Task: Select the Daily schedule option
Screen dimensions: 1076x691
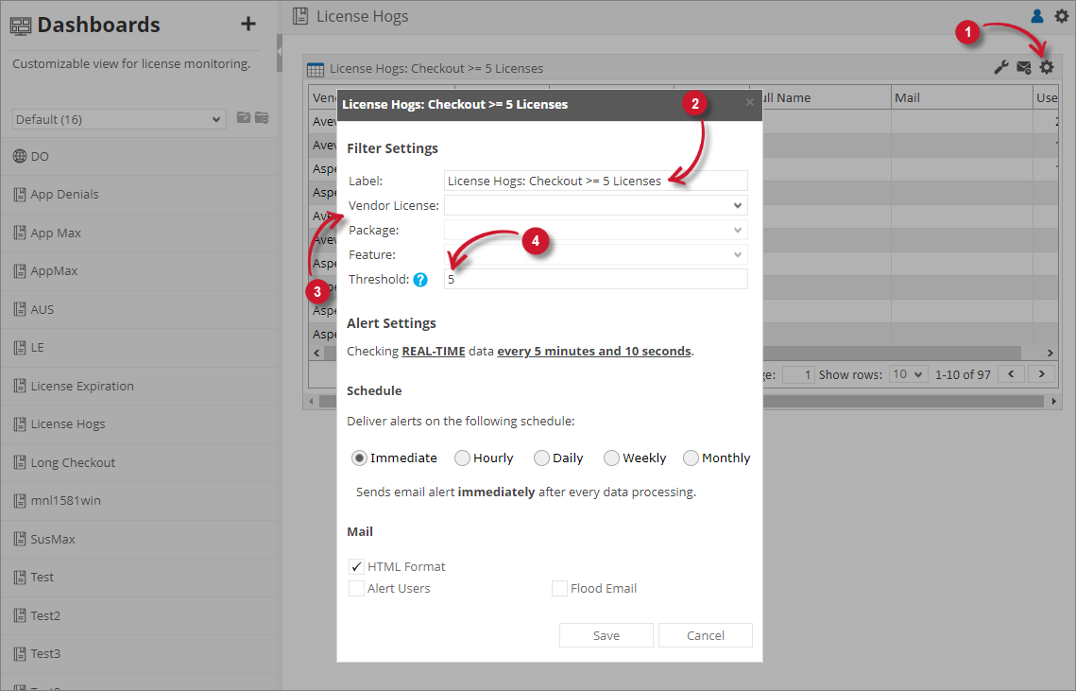Action: [x=541, y=458]
